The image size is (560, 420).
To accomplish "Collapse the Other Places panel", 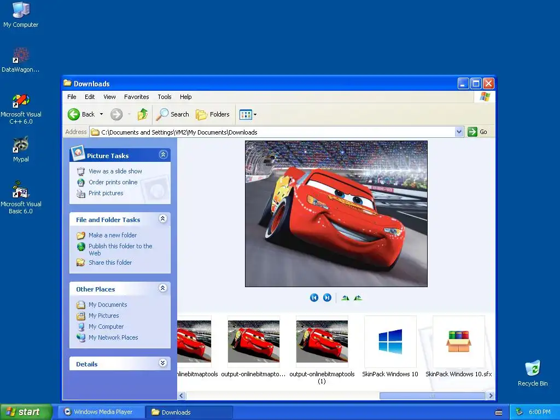I will (x=163, y=288).
